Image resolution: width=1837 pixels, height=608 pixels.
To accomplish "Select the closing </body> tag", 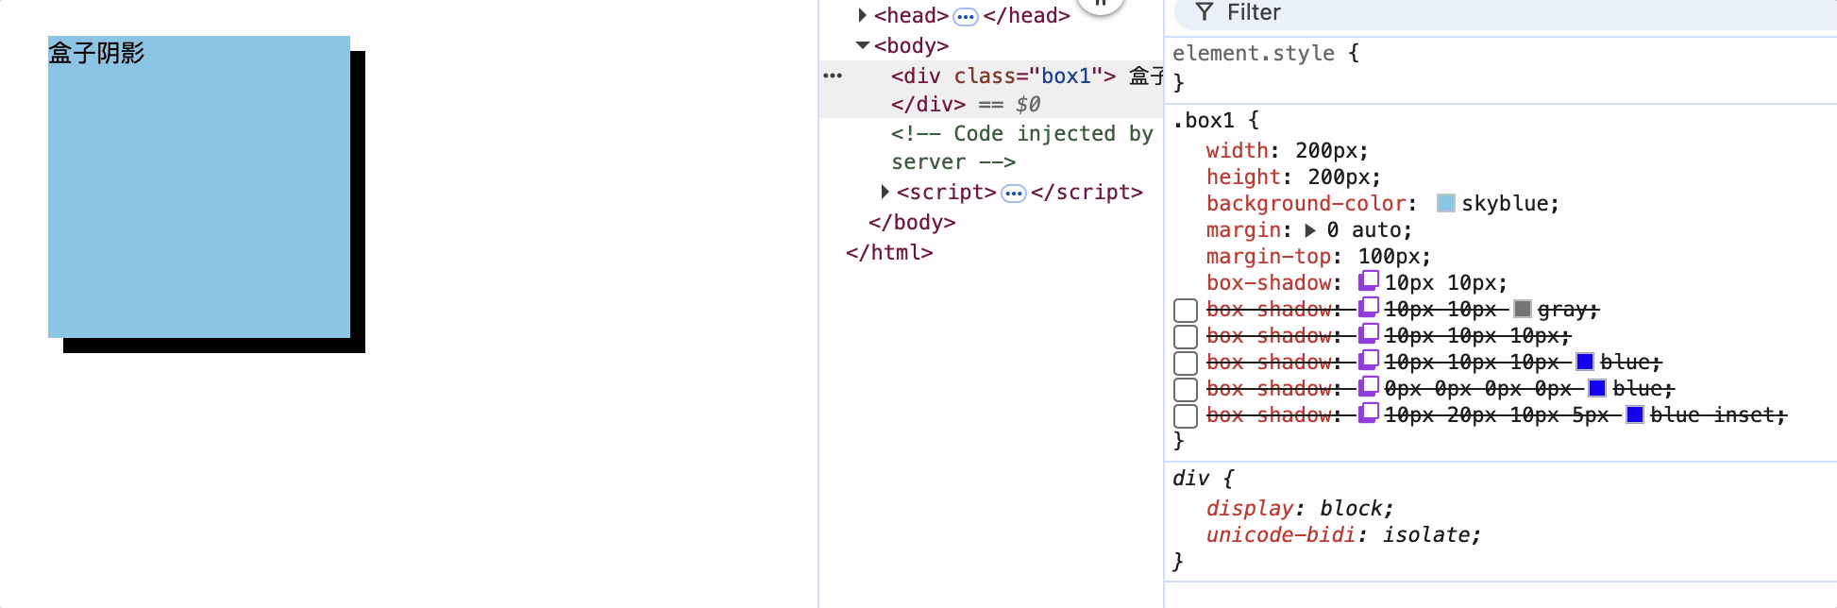I will pos(912,222).
